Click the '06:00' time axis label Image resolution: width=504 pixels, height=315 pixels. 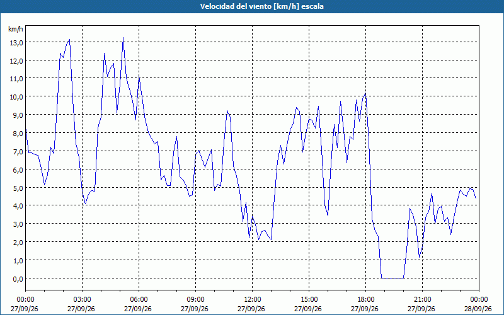pos(139,300)
